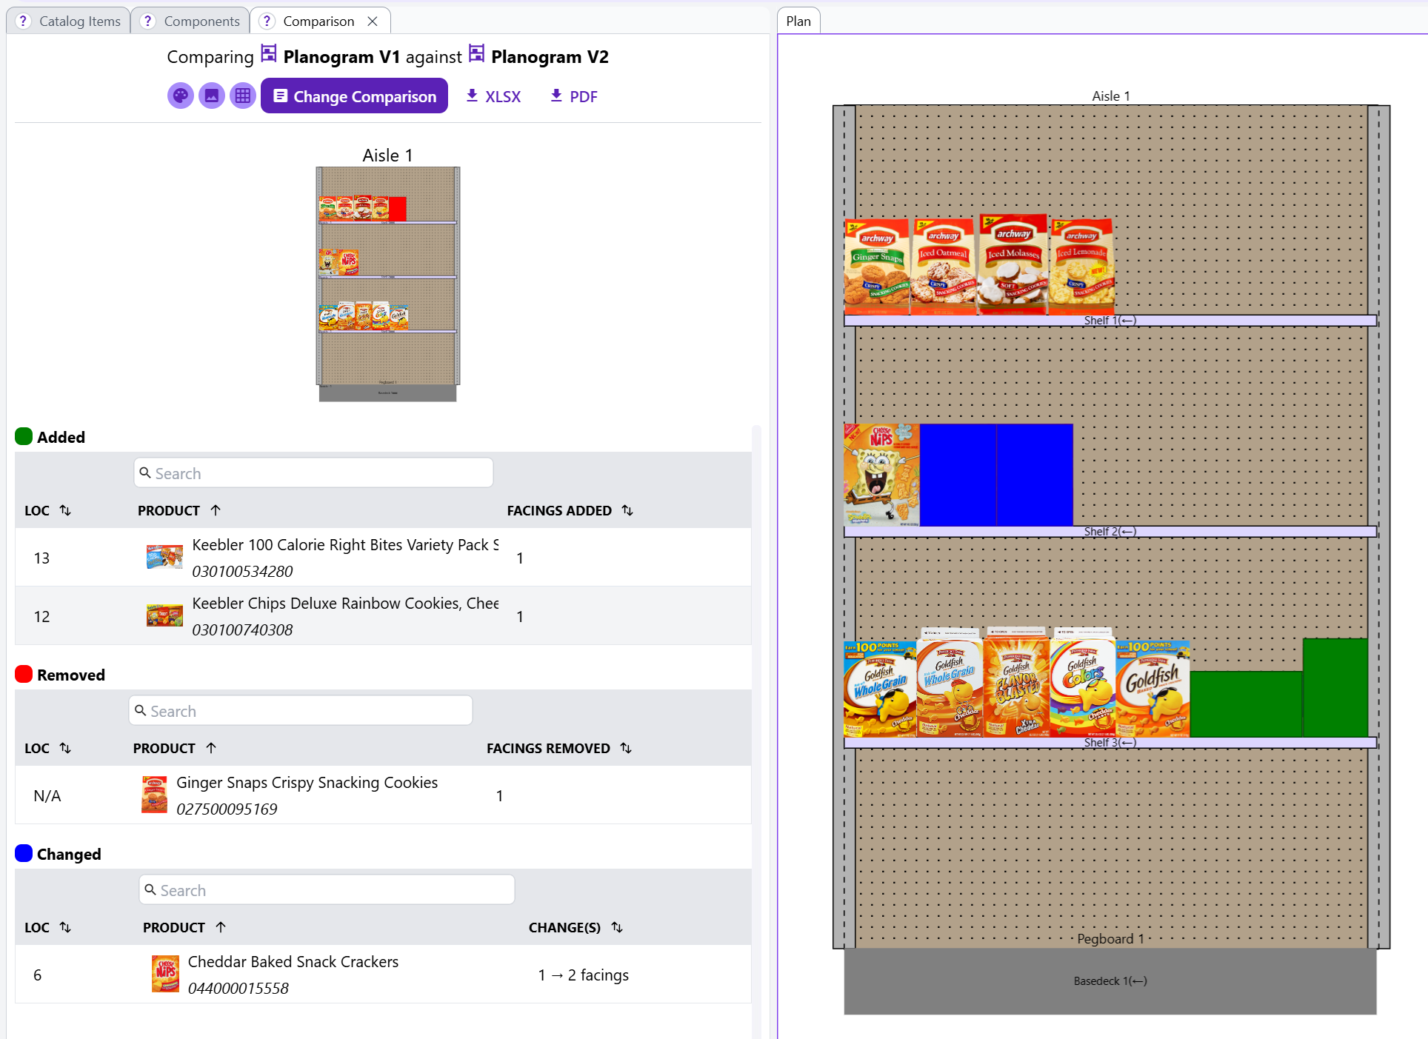1428x1039 pixels.
Task: Open the Components tab
Action: tap(201, 21)
